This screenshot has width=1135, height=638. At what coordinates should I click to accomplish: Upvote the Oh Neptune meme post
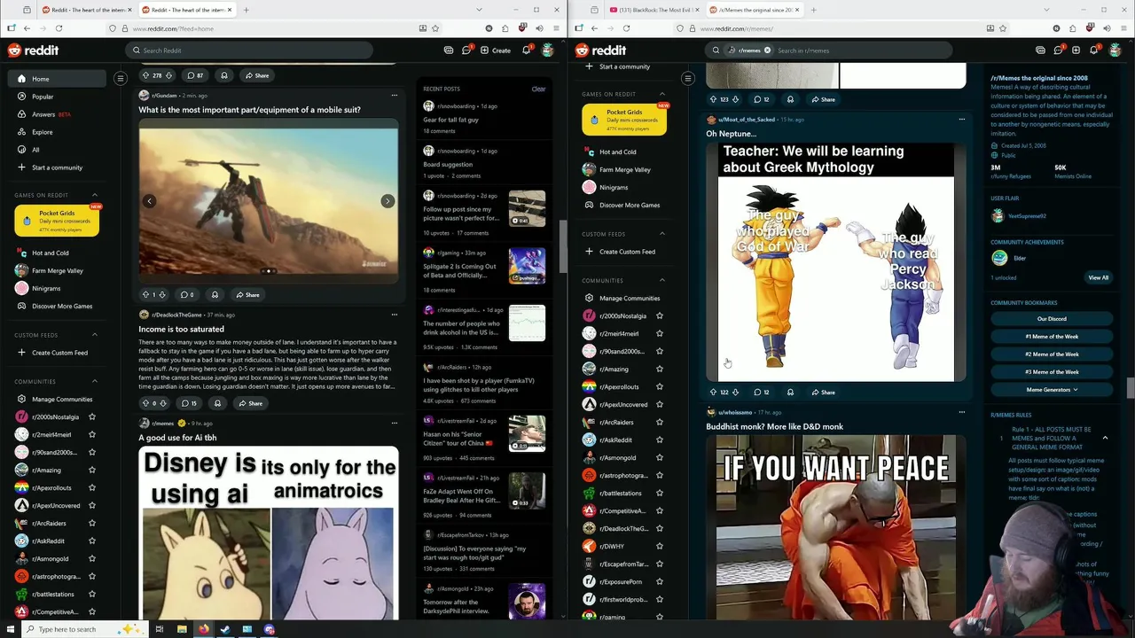pos(713,392)
